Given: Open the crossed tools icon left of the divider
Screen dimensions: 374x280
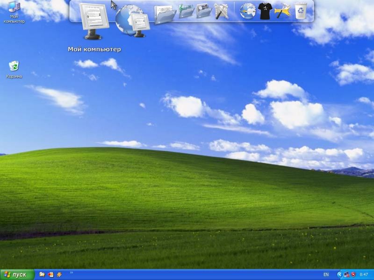Looking at the screenshot, I should (221, 11).
